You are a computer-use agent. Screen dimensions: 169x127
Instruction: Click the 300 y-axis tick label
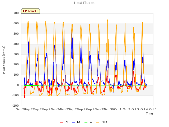pos(16,54)
